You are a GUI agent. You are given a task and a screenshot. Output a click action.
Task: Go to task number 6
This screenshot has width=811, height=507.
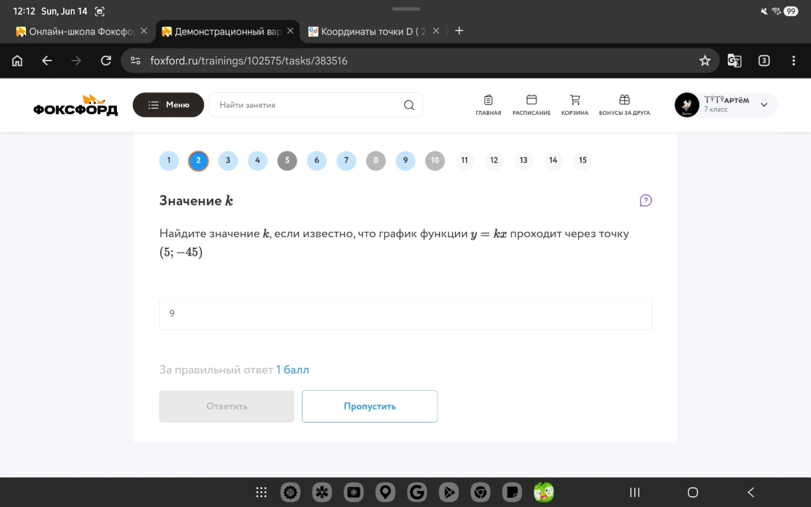316,160
